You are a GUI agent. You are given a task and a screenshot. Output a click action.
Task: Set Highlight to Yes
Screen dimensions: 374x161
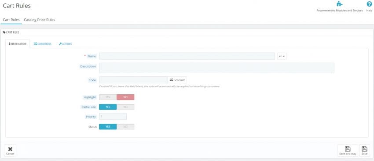tap(108, 97)
